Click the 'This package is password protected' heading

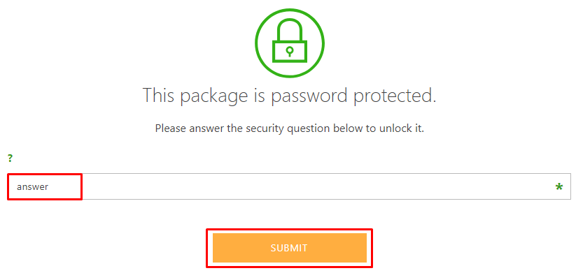click(x=289, y=95)
